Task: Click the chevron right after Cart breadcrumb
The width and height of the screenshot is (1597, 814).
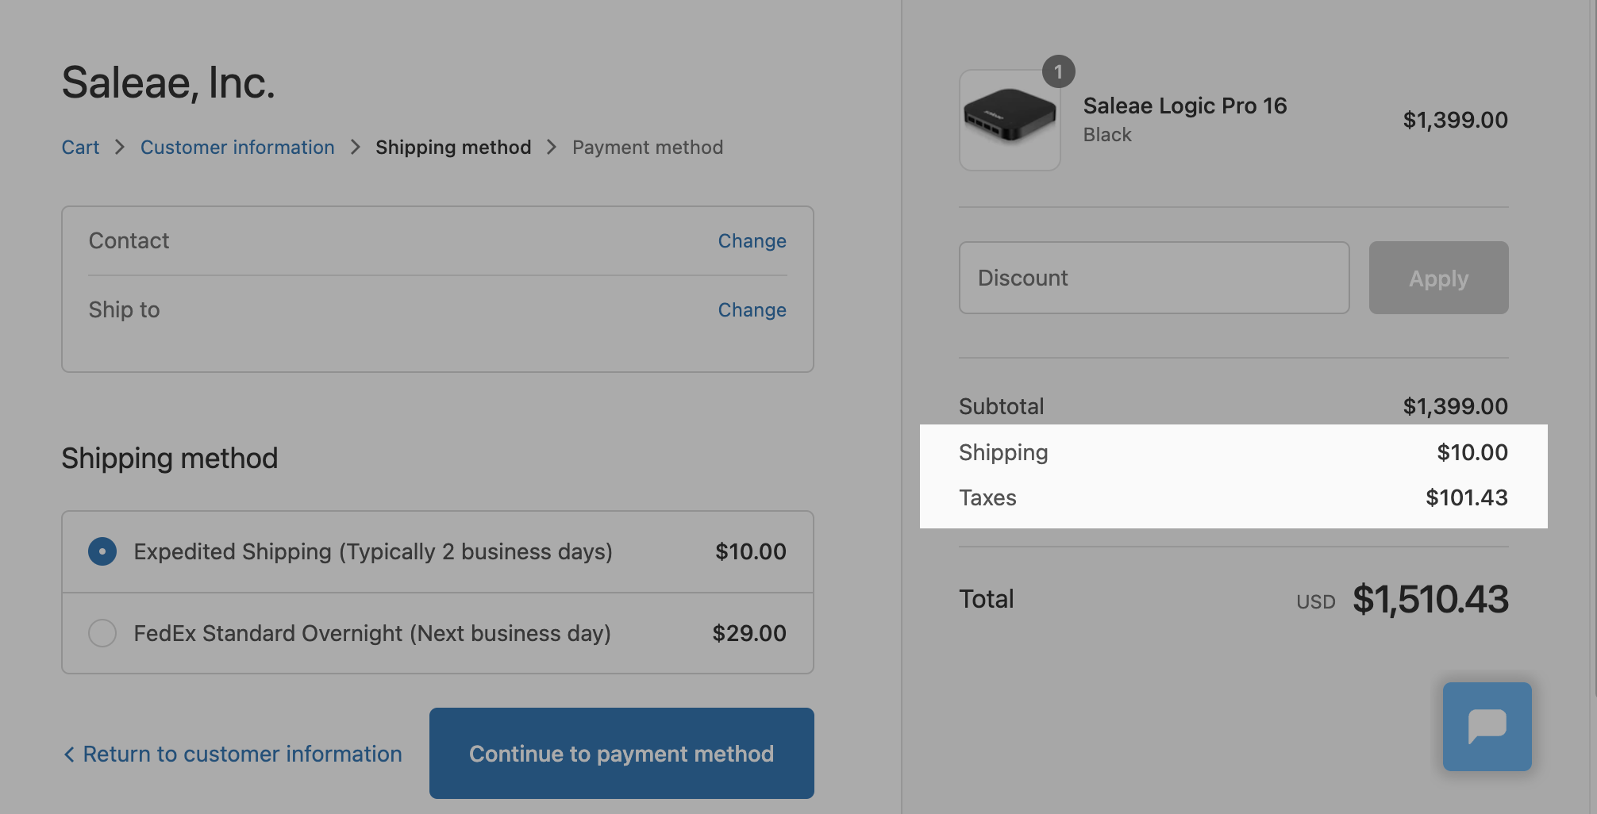Action: 120,148
